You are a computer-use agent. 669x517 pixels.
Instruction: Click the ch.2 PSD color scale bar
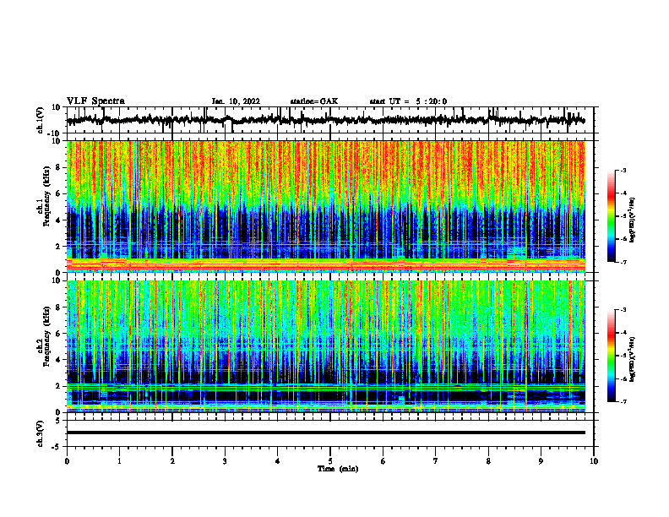tap(611, 356)
